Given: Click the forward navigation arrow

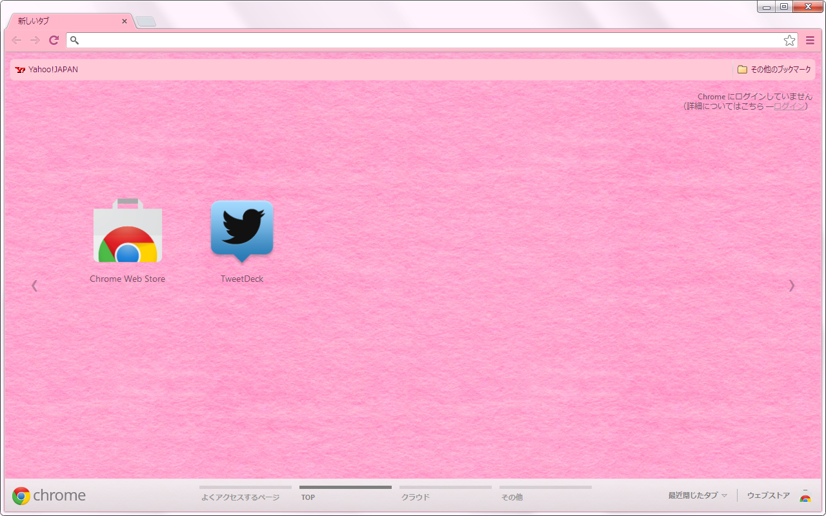Looking at the screenshot, I should pyautogui.click(x=35, y=40).
